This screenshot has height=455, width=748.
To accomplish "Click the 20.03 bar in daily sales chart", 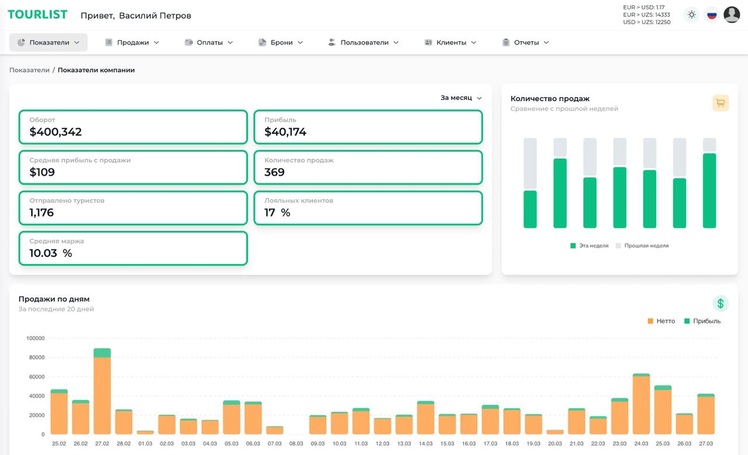I will tap(555, 432).
